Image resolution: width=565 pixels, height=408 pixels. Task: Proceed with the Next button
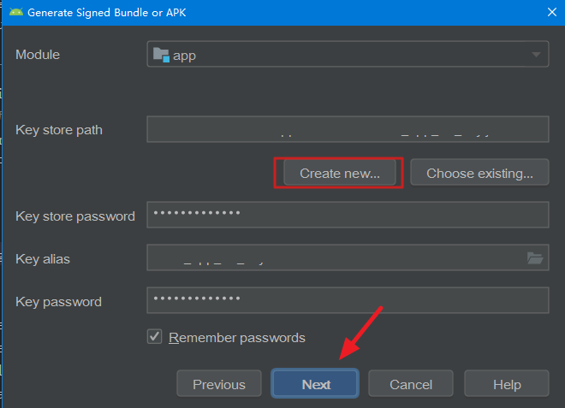(x=315, y=384)
